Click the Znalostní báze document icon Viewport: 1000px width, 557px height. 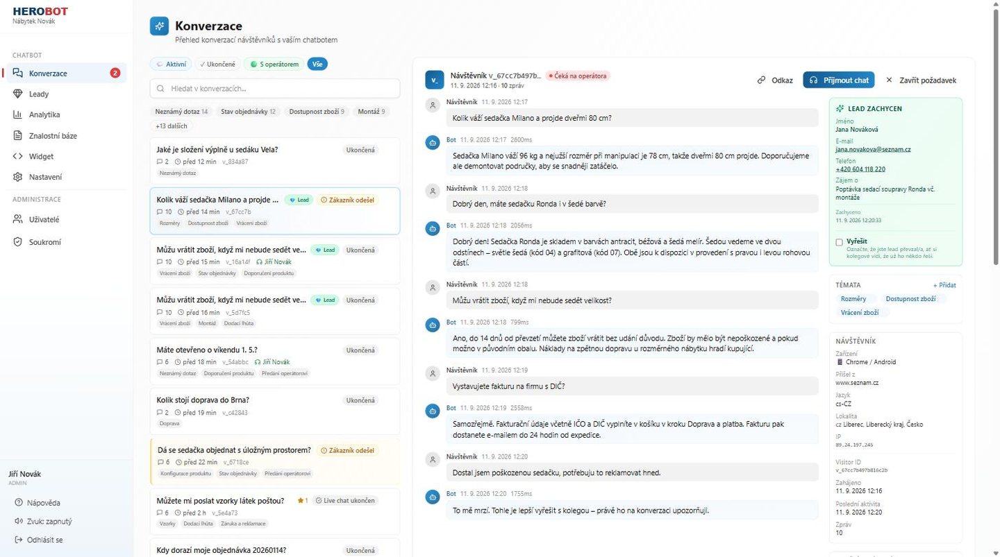(18, 135)
